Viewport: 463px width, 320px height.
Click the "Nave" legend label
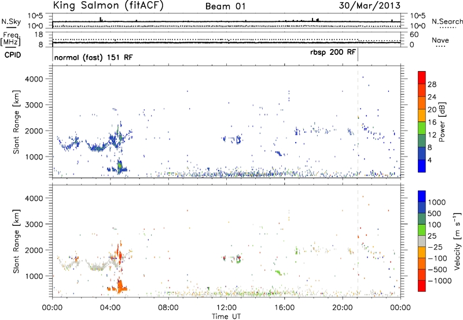click(440, 40)
